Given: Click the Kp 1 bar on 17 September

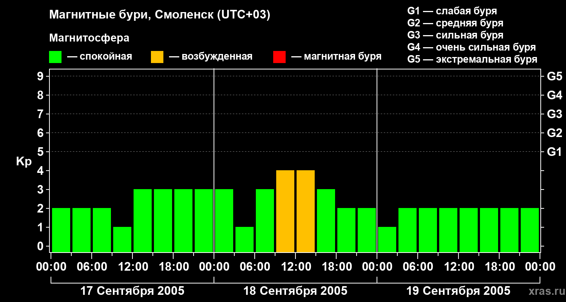Looking at the screenshot, I should (x=122, y=240).
